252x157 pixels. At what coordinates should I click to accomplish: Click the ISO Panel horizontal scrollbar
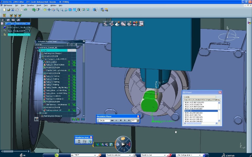pos(201,123)
